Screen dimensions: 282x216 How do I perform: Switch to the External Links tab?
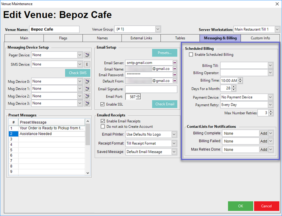(x=141, y=38)
